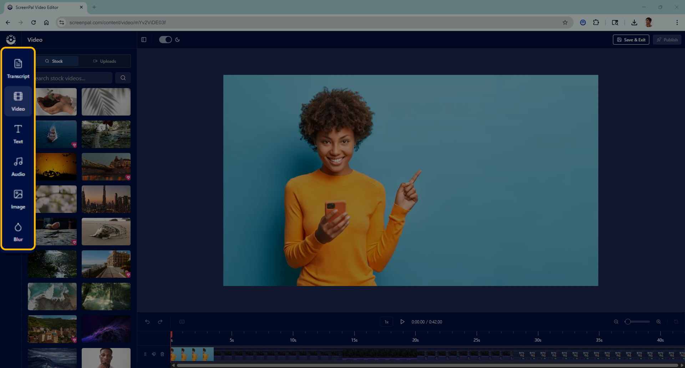Click the undo arrow in timeline toolbar

[x=147, y=322]
